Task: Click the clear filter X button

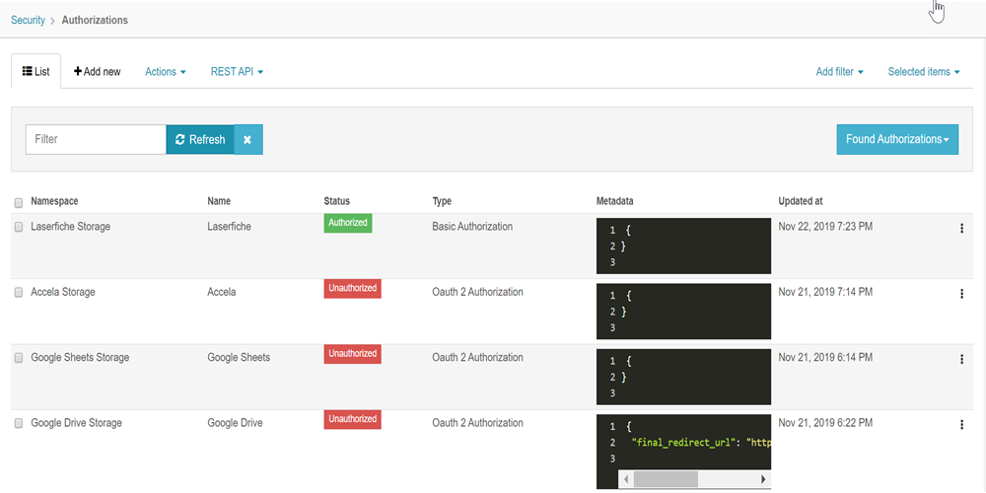Action: 247,140
